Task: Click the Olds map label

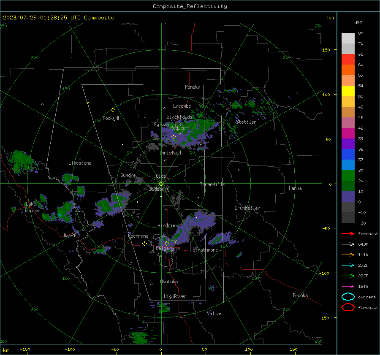Action: (x=161, y=176)
